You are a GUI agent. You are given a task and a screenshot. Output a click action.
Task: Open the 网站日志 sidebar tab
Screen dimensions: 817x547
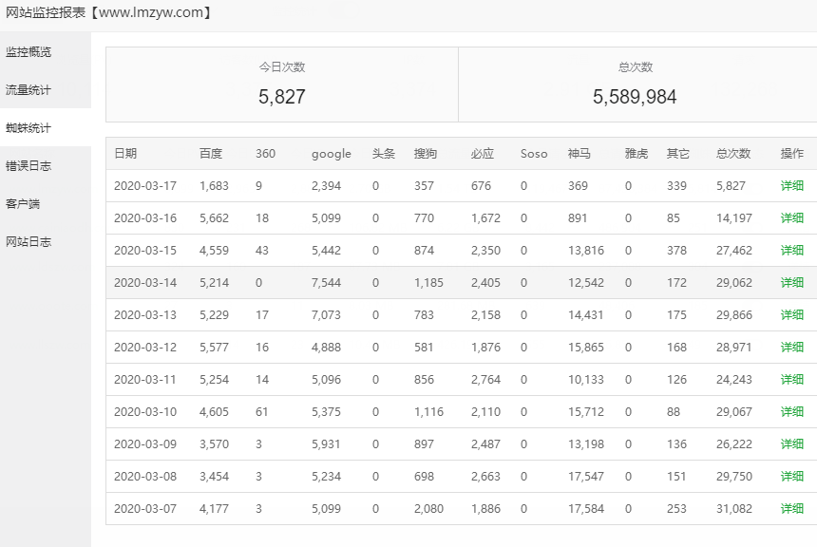point(28,241)
